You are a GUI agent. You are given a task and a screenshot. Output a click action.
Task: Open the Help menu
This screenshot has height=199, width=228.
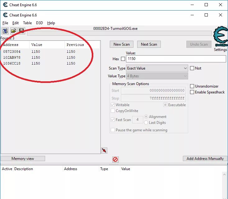(x=51, y=23)
